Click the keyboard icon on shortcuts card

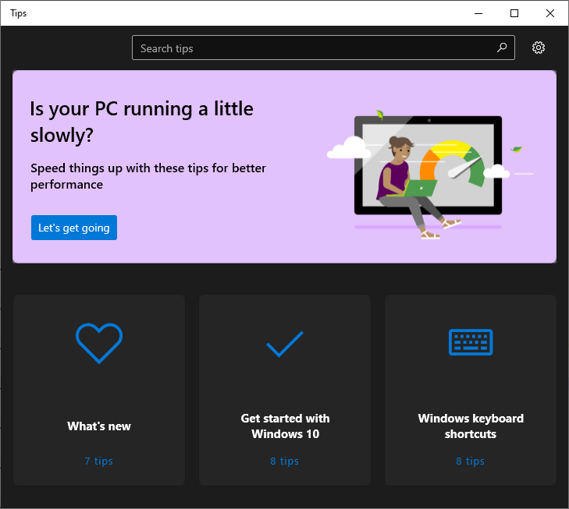pos(471,342)
